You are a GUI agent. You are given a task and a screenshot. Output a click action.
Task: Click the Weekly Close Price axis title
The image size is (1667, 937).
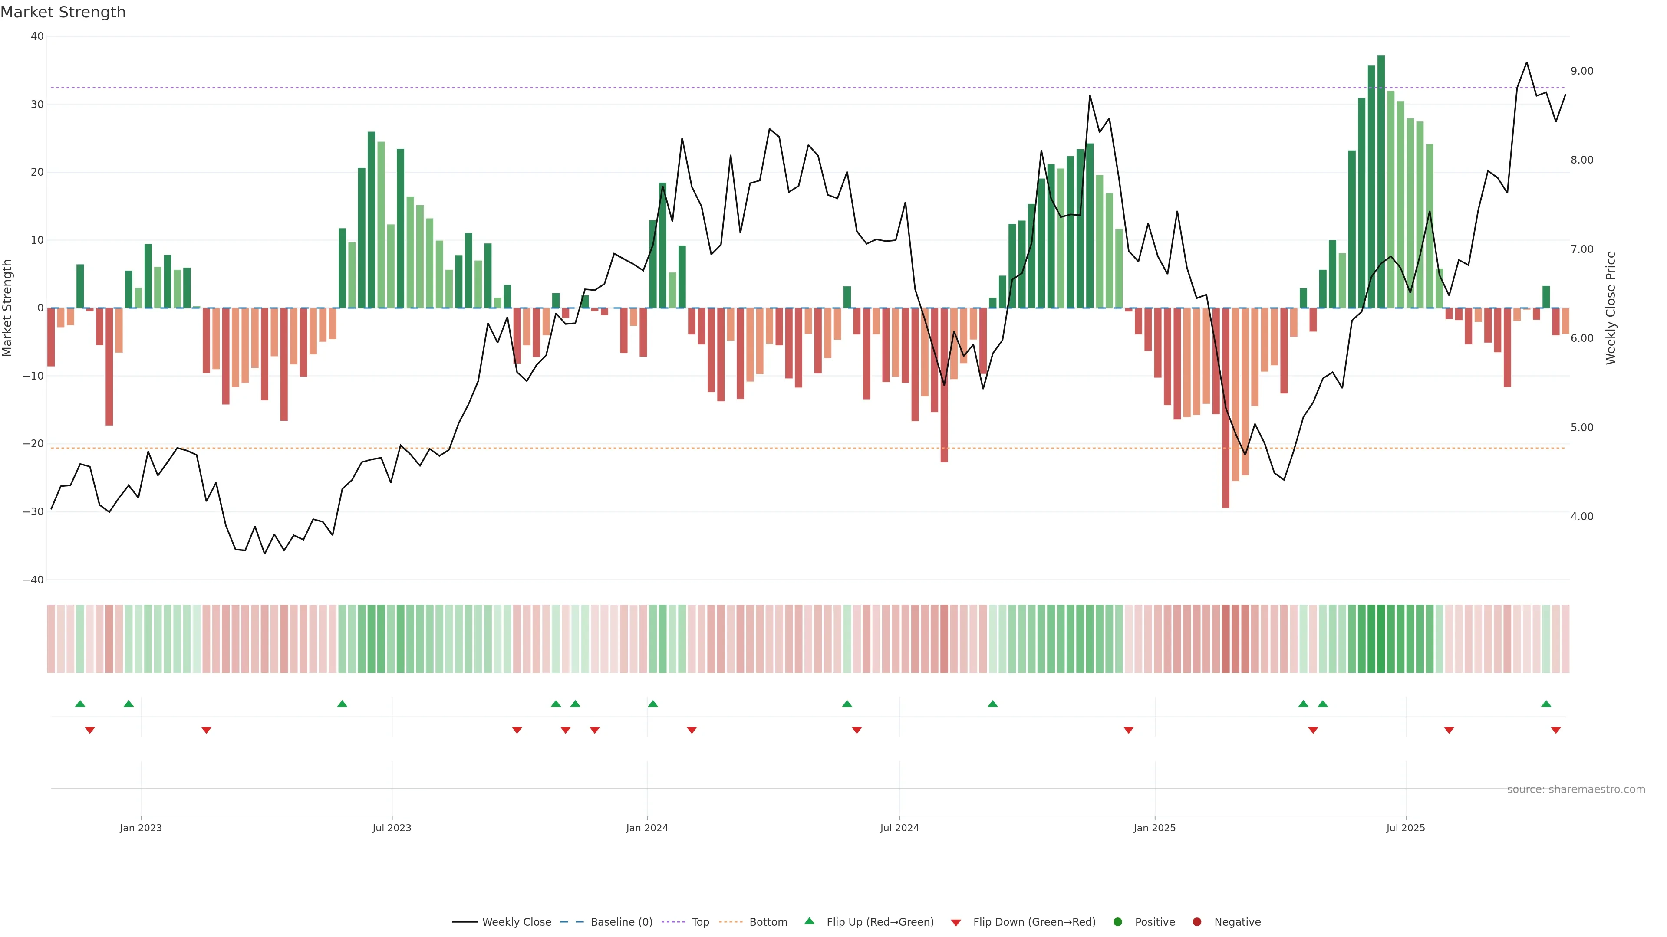pyautogui.click(x=1611, y=308)
